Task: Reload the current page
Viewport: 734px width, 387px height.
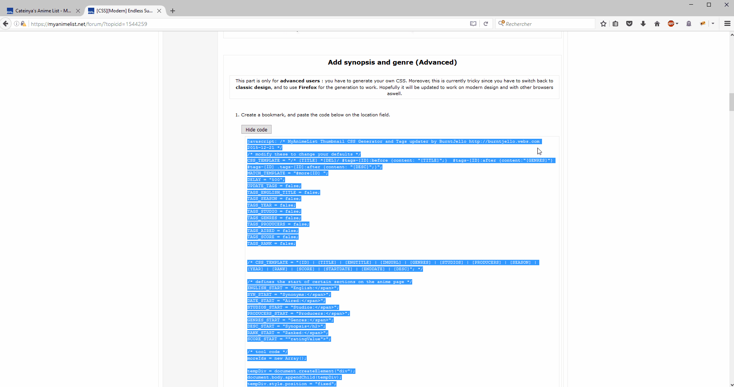Action: tap(486, 24)
